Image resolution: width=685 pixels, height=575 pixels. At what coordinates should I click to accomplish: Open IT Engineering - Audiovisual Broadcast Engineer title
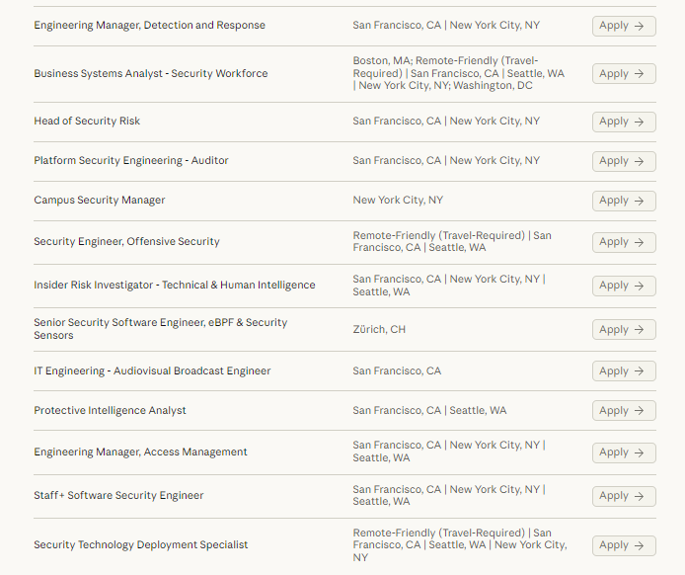[x=152, y=371]
